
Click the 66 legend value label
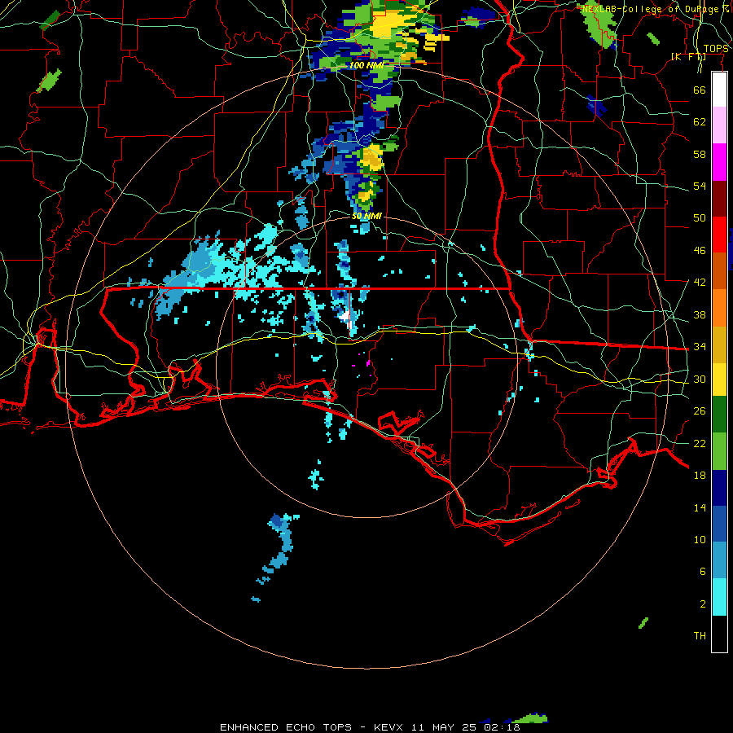pyautogui.click(x=700, y=90)
